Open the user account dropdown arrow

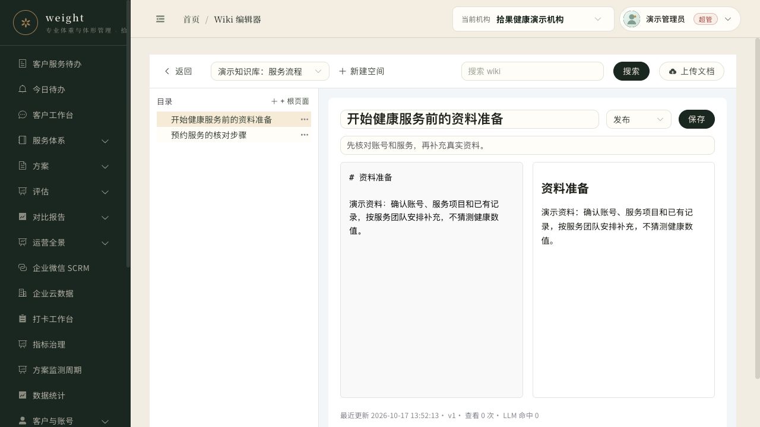coord(728,19)
